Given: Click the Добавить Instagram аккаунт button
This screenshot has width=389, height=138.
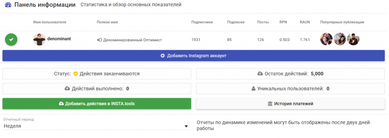Looking at the screenshot, I should pos(193,56).
